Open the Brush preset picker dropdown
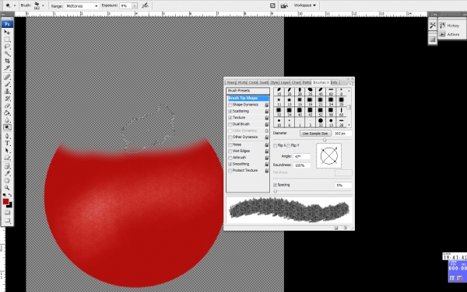The width and height of the screenshot is (467, 292). (x=43, y=5)
